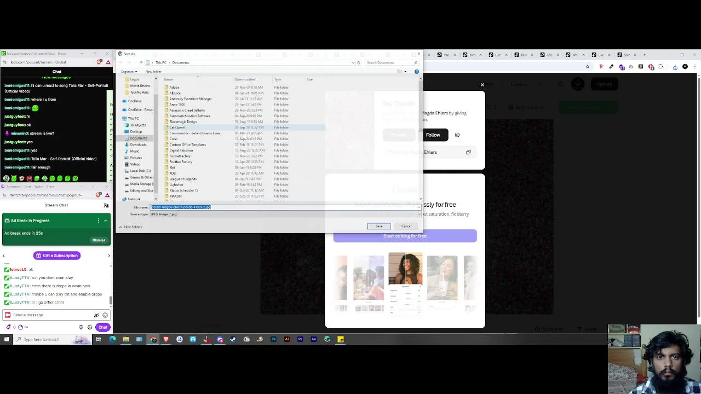Sort files by Type column

(278, 79)
